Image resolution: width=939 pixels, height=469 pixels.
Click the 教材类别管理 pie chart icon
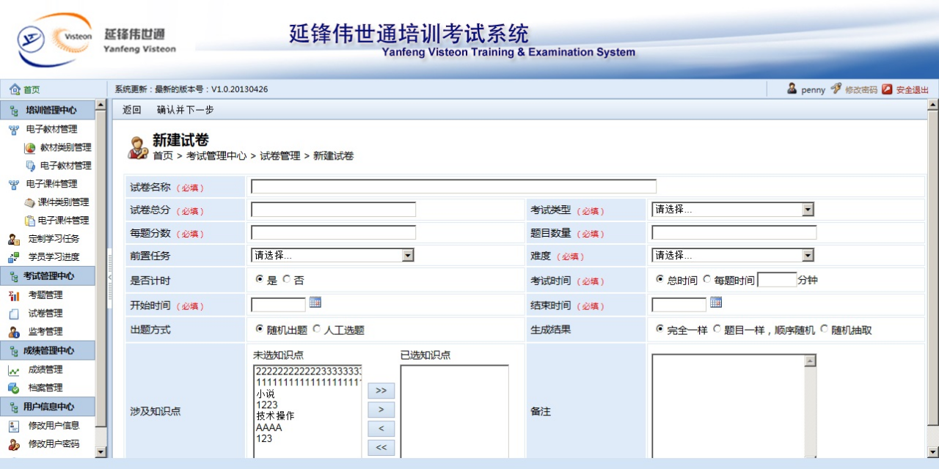click(x=30, y=147)
